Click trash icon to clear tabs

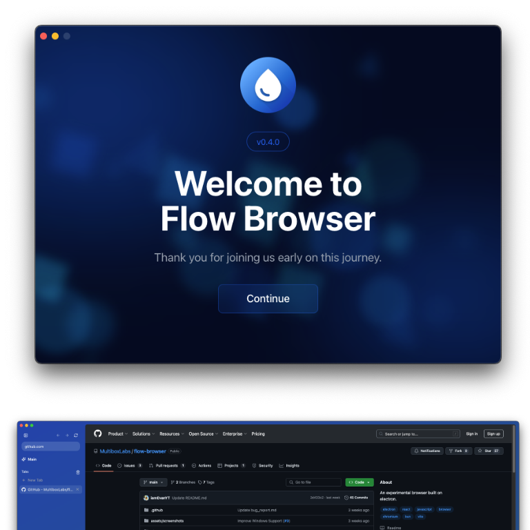78,472
